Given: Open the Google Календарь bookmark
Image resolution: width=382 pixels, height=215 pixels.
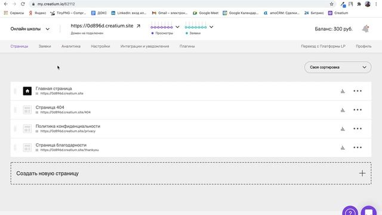Looking at the screenshot, I should 241,13.
